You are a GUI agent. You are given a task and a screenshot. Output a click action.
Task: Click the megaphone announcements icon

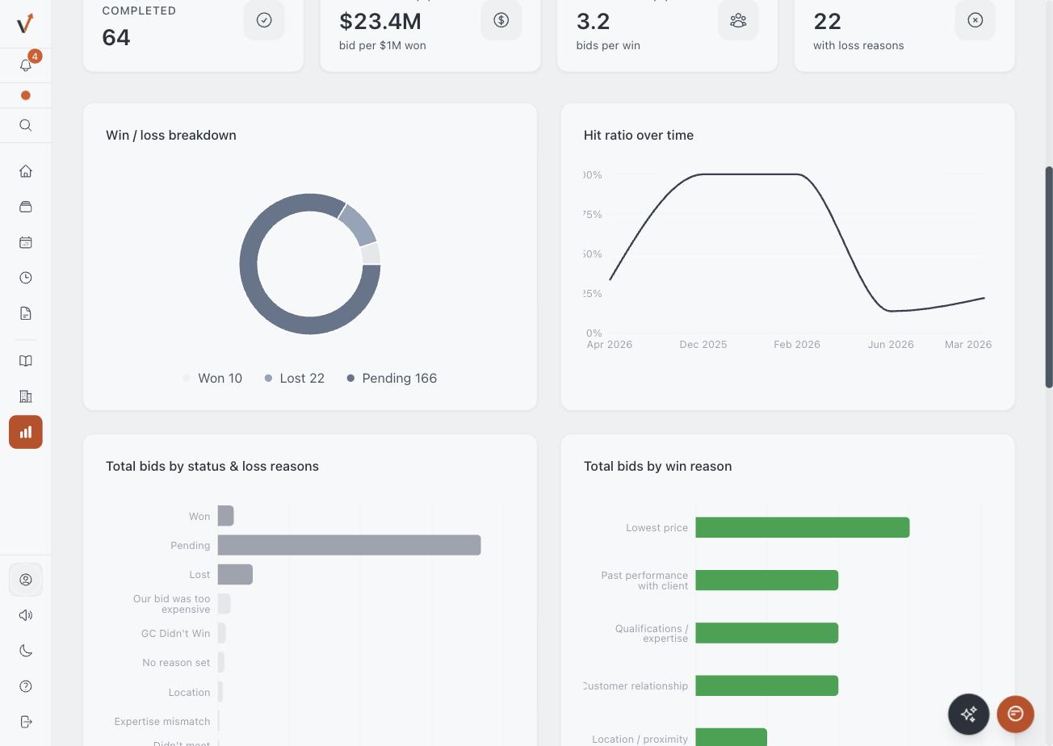coord(26,615)
